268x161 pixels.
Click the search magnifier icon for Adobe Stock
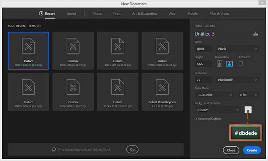click(x=54, y=149)
